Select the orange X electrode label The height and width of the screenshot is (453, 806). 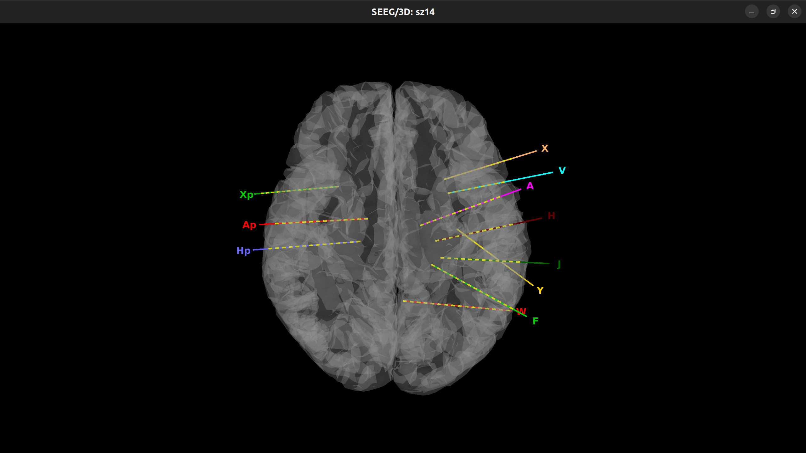point(545,148)
